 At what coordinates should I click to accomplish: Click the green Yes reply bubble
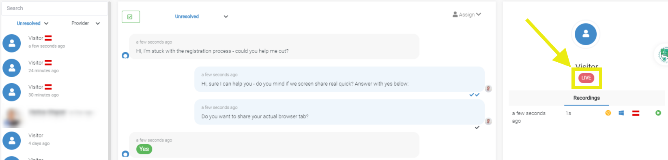[144, 149]
